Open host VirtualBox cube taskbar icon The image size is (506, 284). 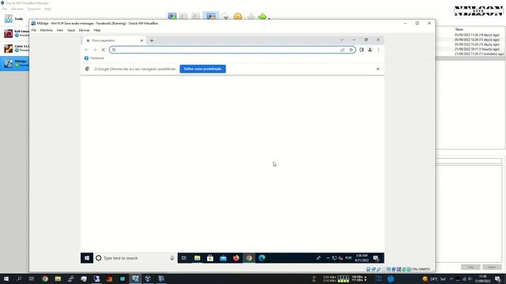148,278
